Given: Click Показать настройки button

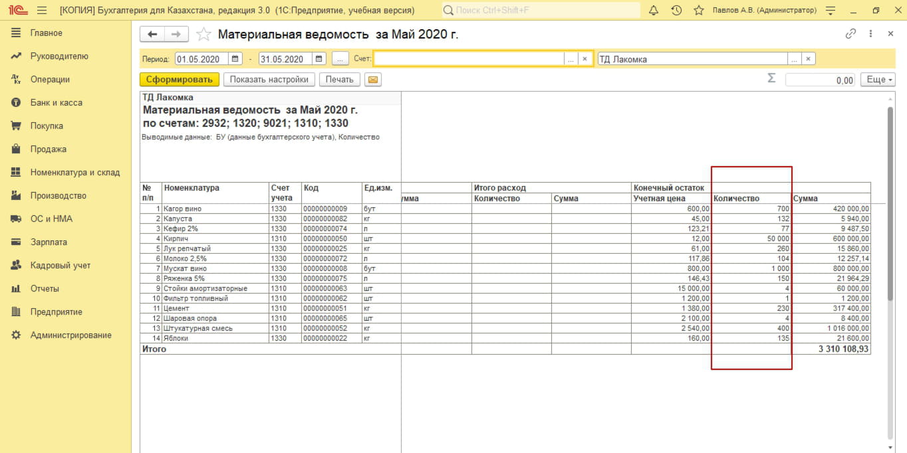Looking at the screenshot, I should tap(269, 80).
